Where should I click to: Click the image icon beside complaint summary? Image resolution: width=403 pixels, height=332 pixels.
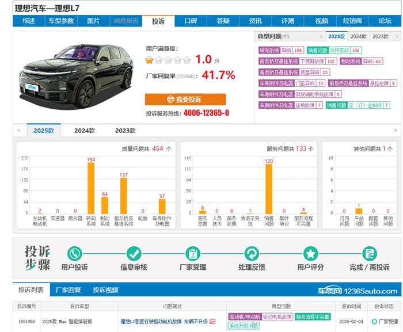(x=212, y=322)
